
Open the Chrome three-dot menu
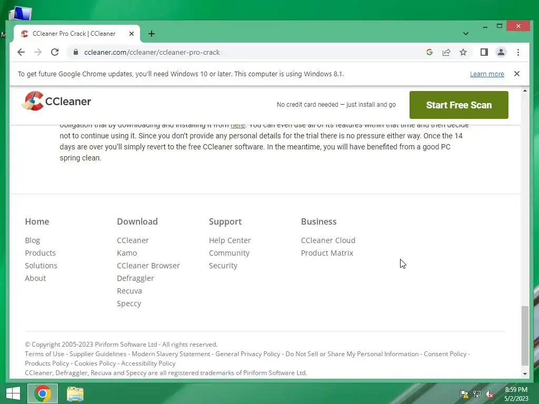518,52
